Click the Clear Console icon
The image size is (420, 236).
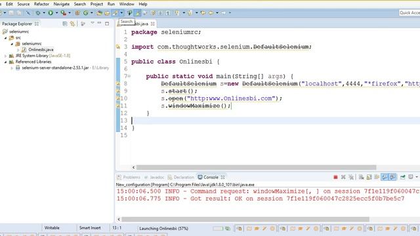(362, 177)
